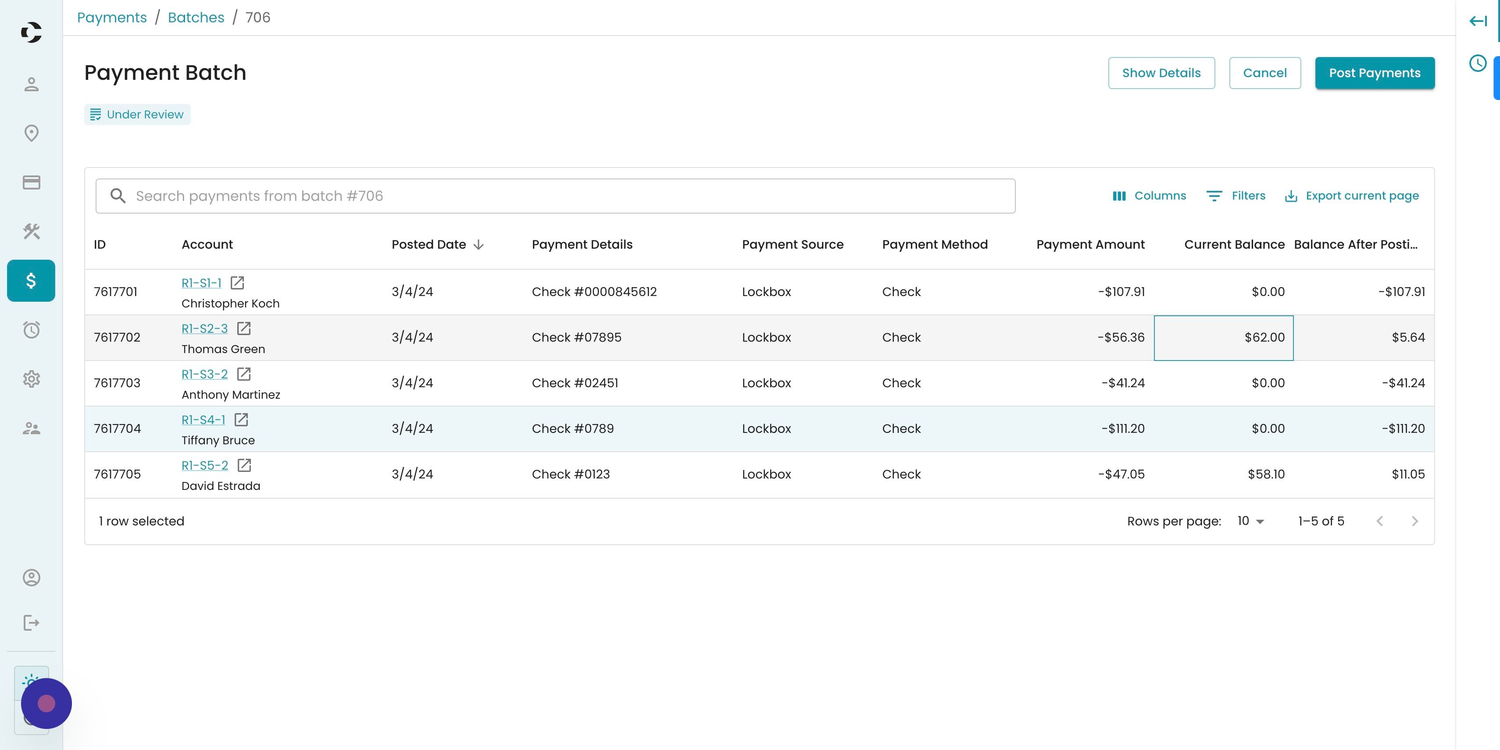The height and width of the screenshot is (750, 1500).
Task: Open the locations map pin icon
Action: (x=32, y=133)
